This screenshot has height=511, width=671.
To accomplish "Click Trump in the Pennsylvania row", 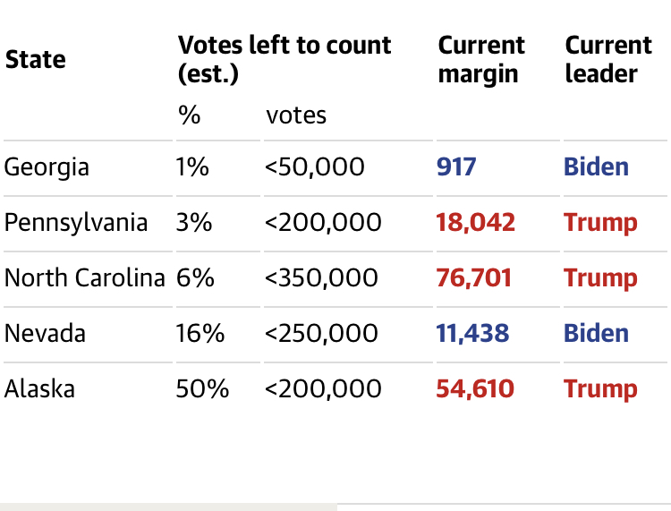I will (600, 224).
